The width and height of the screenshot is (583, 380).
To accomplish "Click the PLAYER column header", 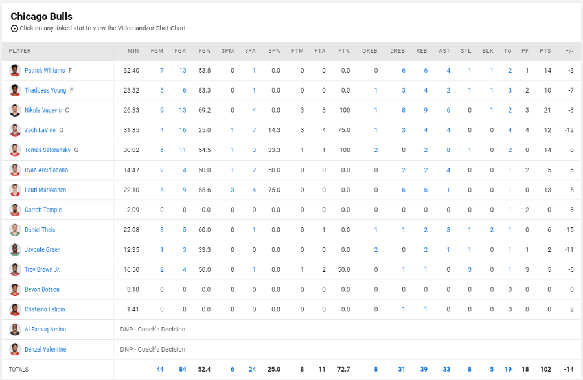I will pyautogui.click(x=19, y=51).
